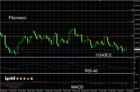Select the RSI-40 indicator label
140x92 pixels.
(x=91, y=71)
